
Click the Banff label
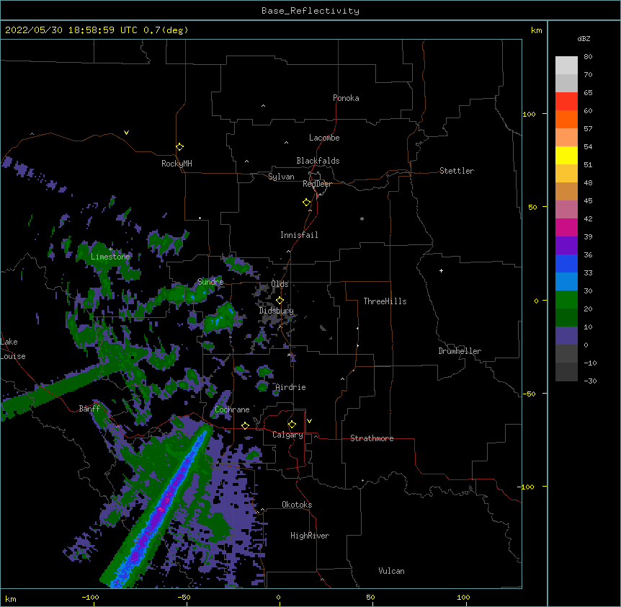(89, 409)
